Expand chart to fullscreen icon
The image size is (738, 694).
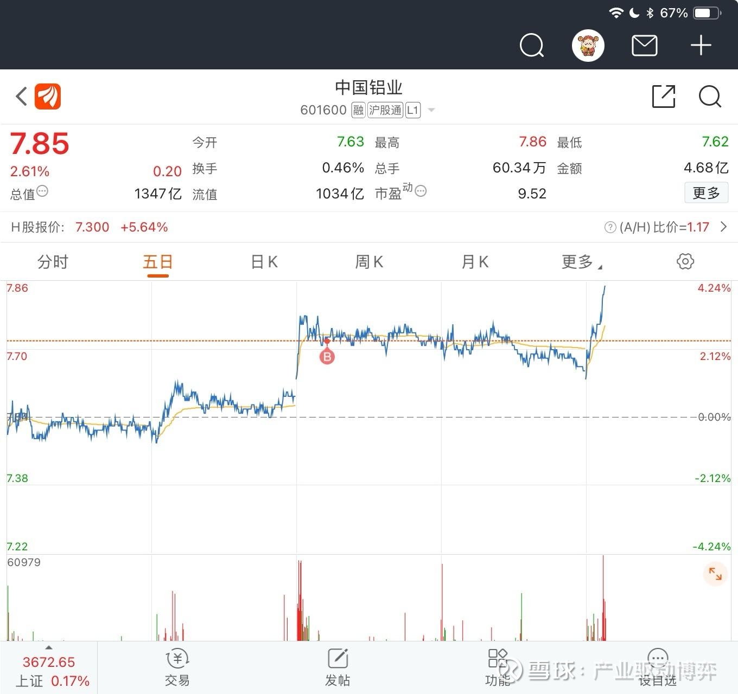(715, 574)
